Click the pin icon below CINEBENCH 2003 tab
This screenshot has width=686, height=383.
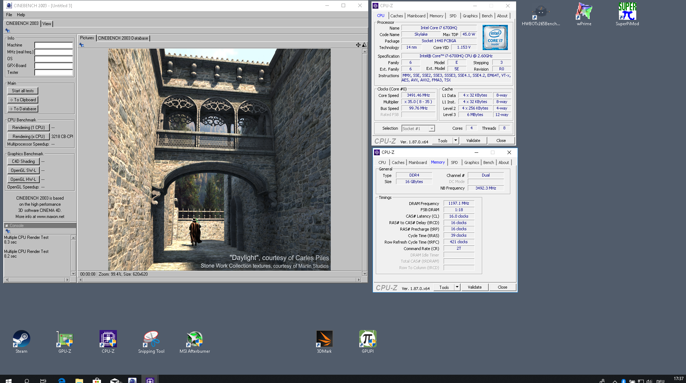pyautogui.click(x=8, y=31)
